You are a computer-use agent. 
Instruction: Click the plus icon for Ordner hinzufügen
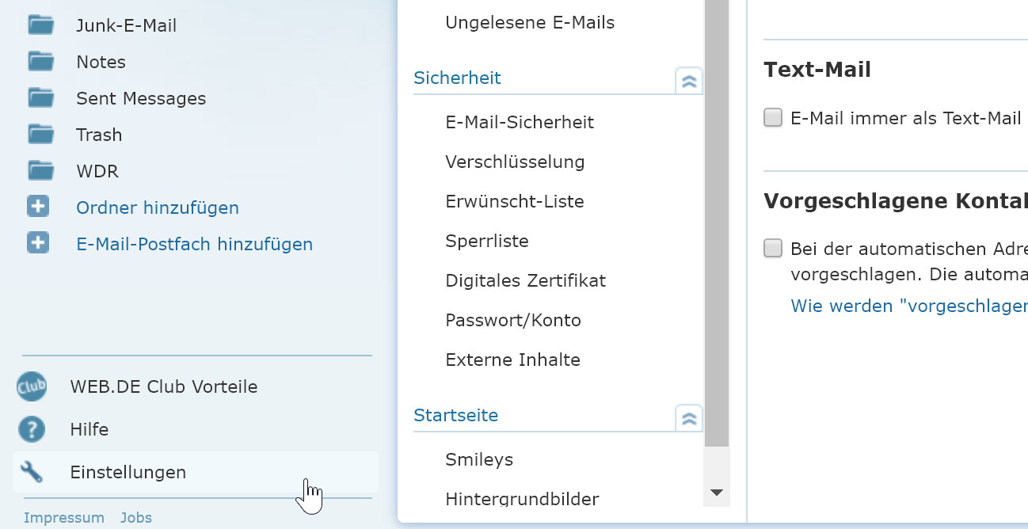point(38,207)
